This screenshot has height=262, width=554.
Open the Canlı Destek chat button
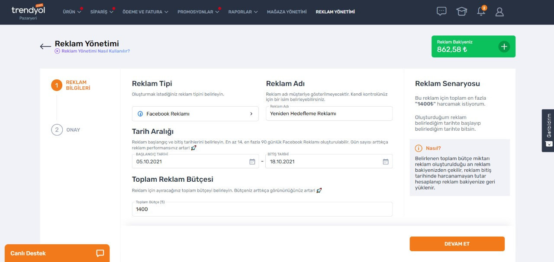tap(57, 253)
